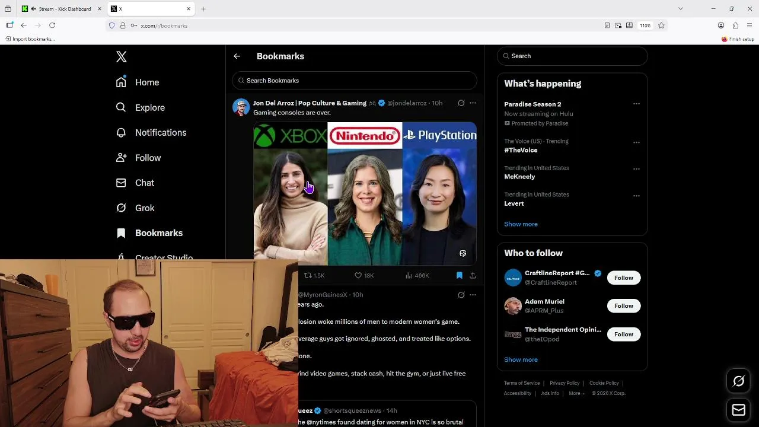
Task: Follow The Independent Opinion account
Action: coord(624,334)
